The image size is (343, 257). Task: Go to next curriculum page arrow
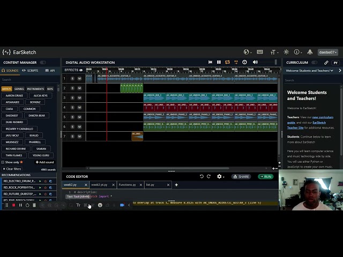(340, 71)
